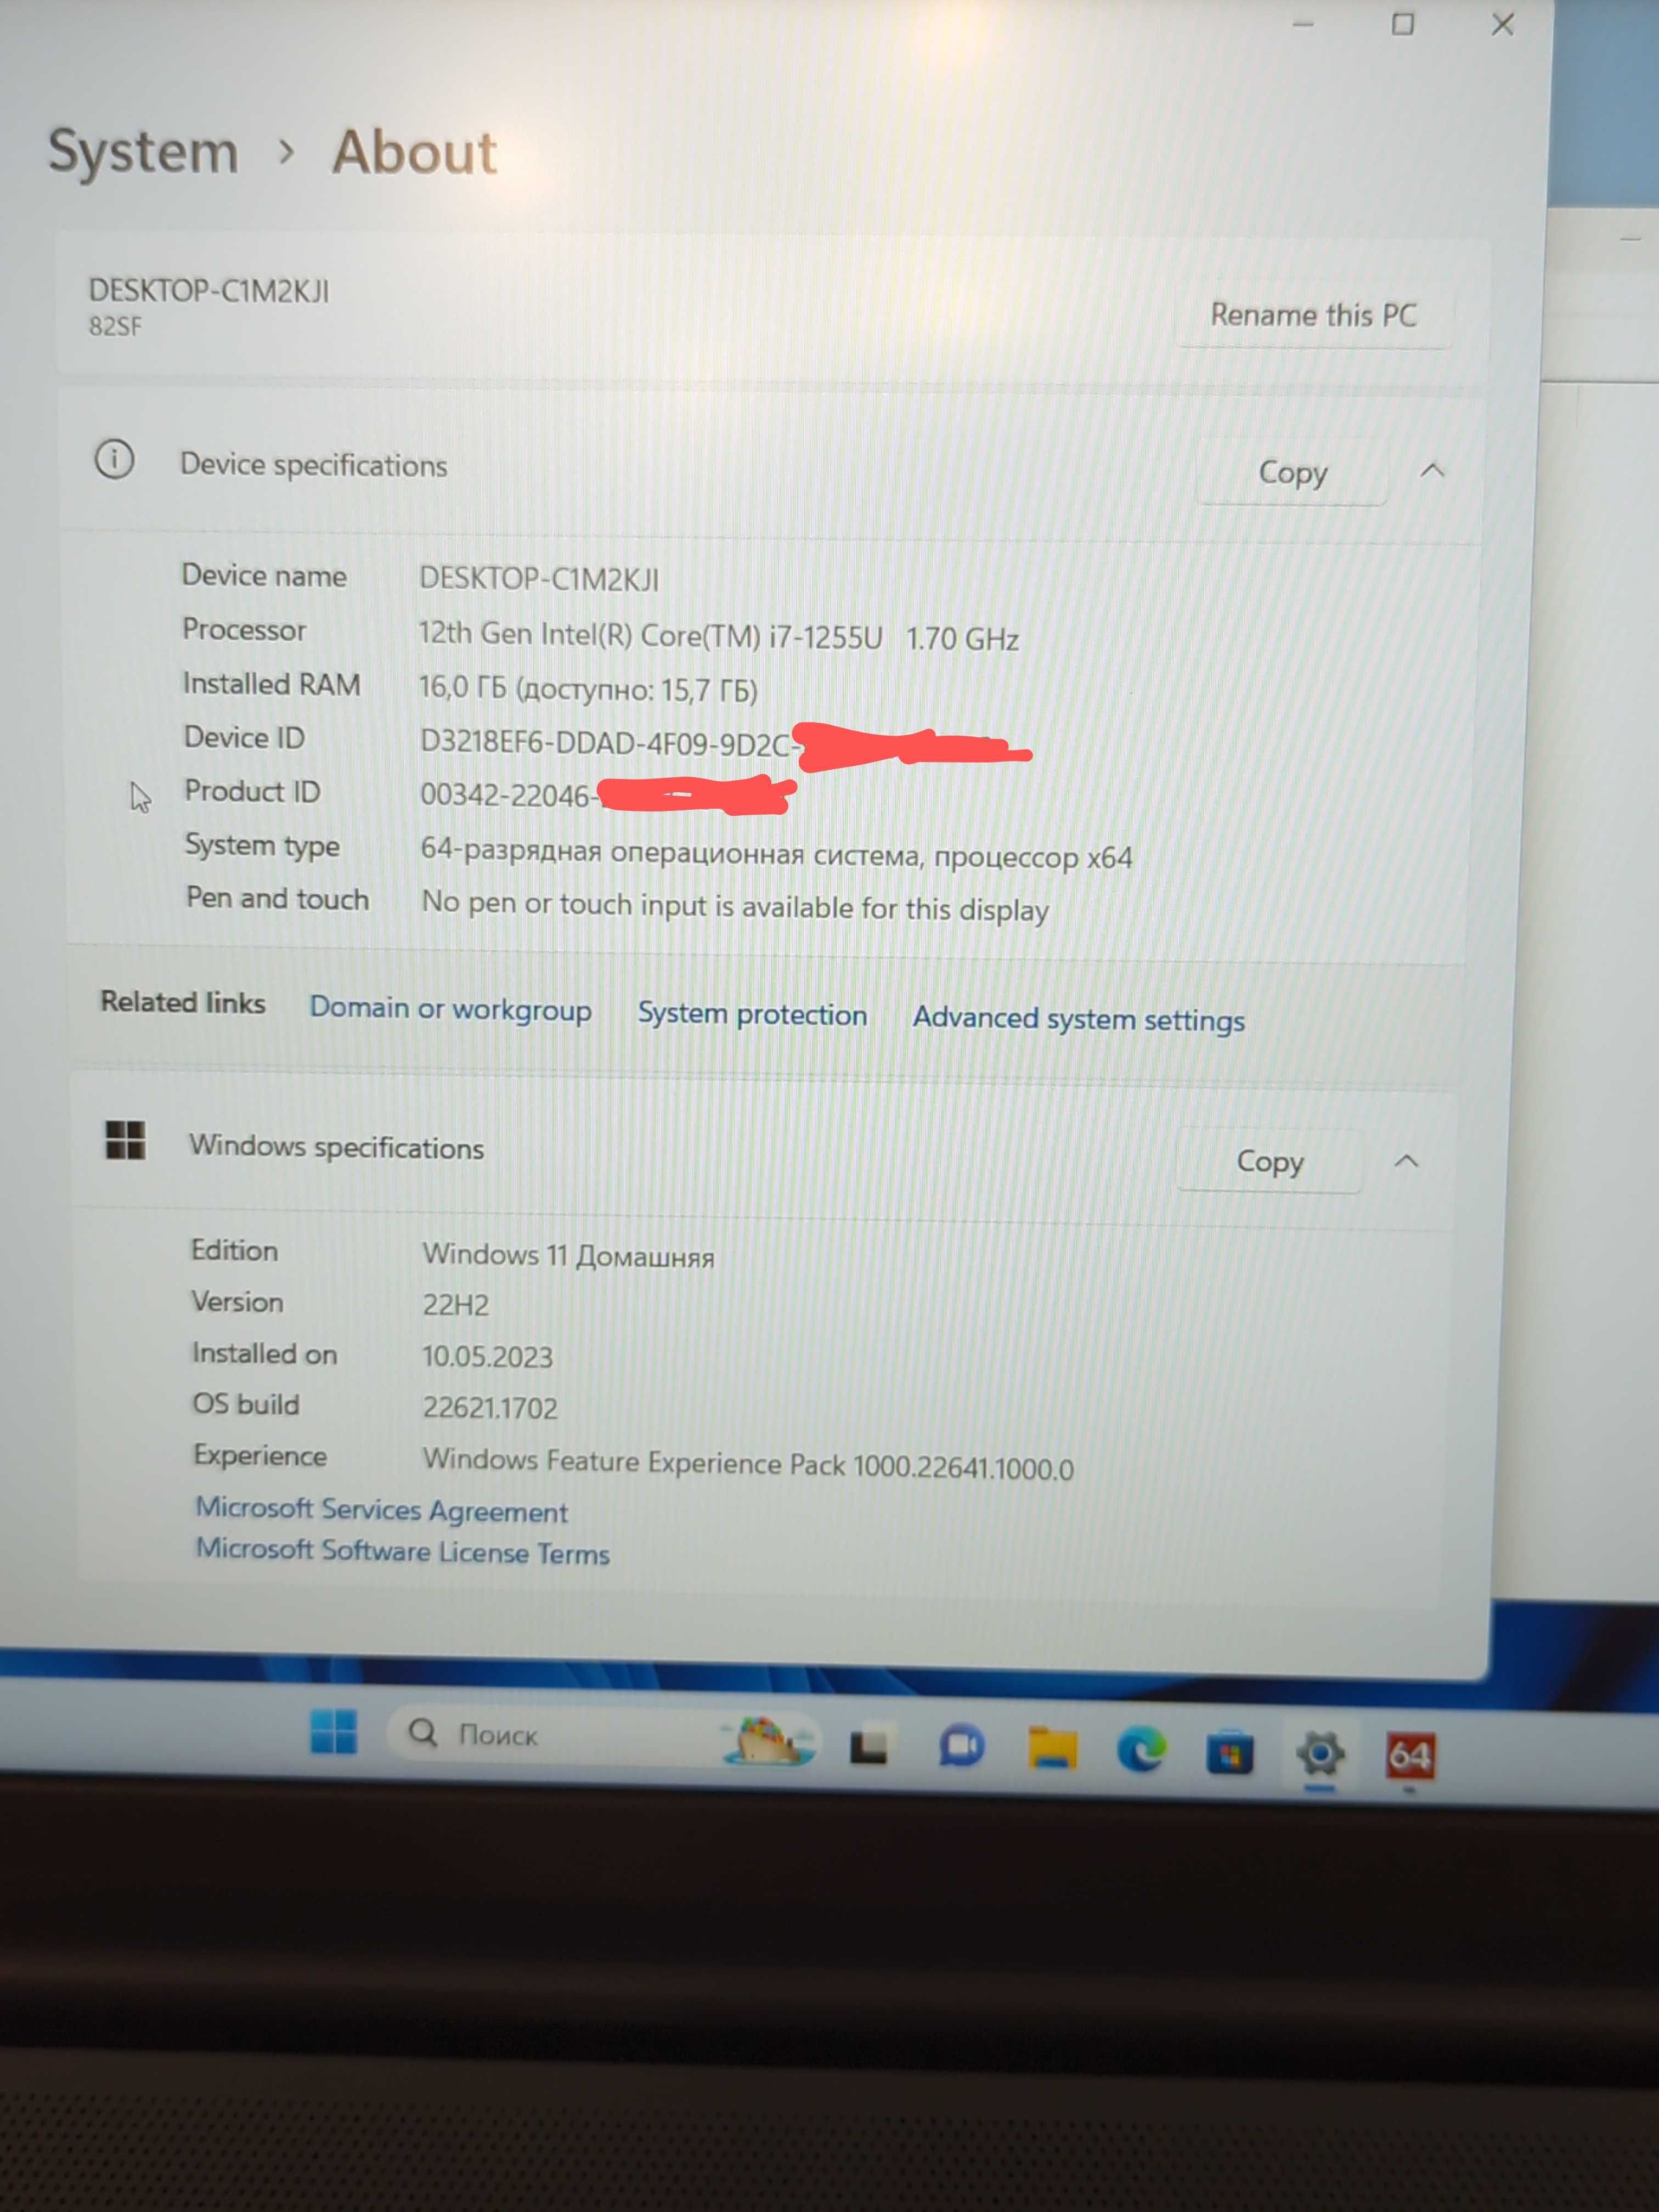This screenshot has width=1659, height=2212.
Task: Copy the Device specifications
Action: coord(1292,472)
